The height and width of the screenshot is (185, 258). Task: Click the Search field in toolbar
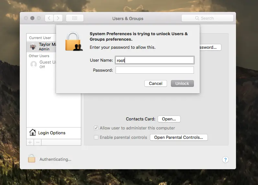point(207,18)
